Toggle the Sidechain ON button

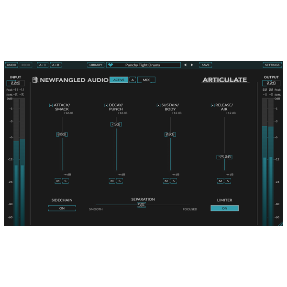point(62,208)
